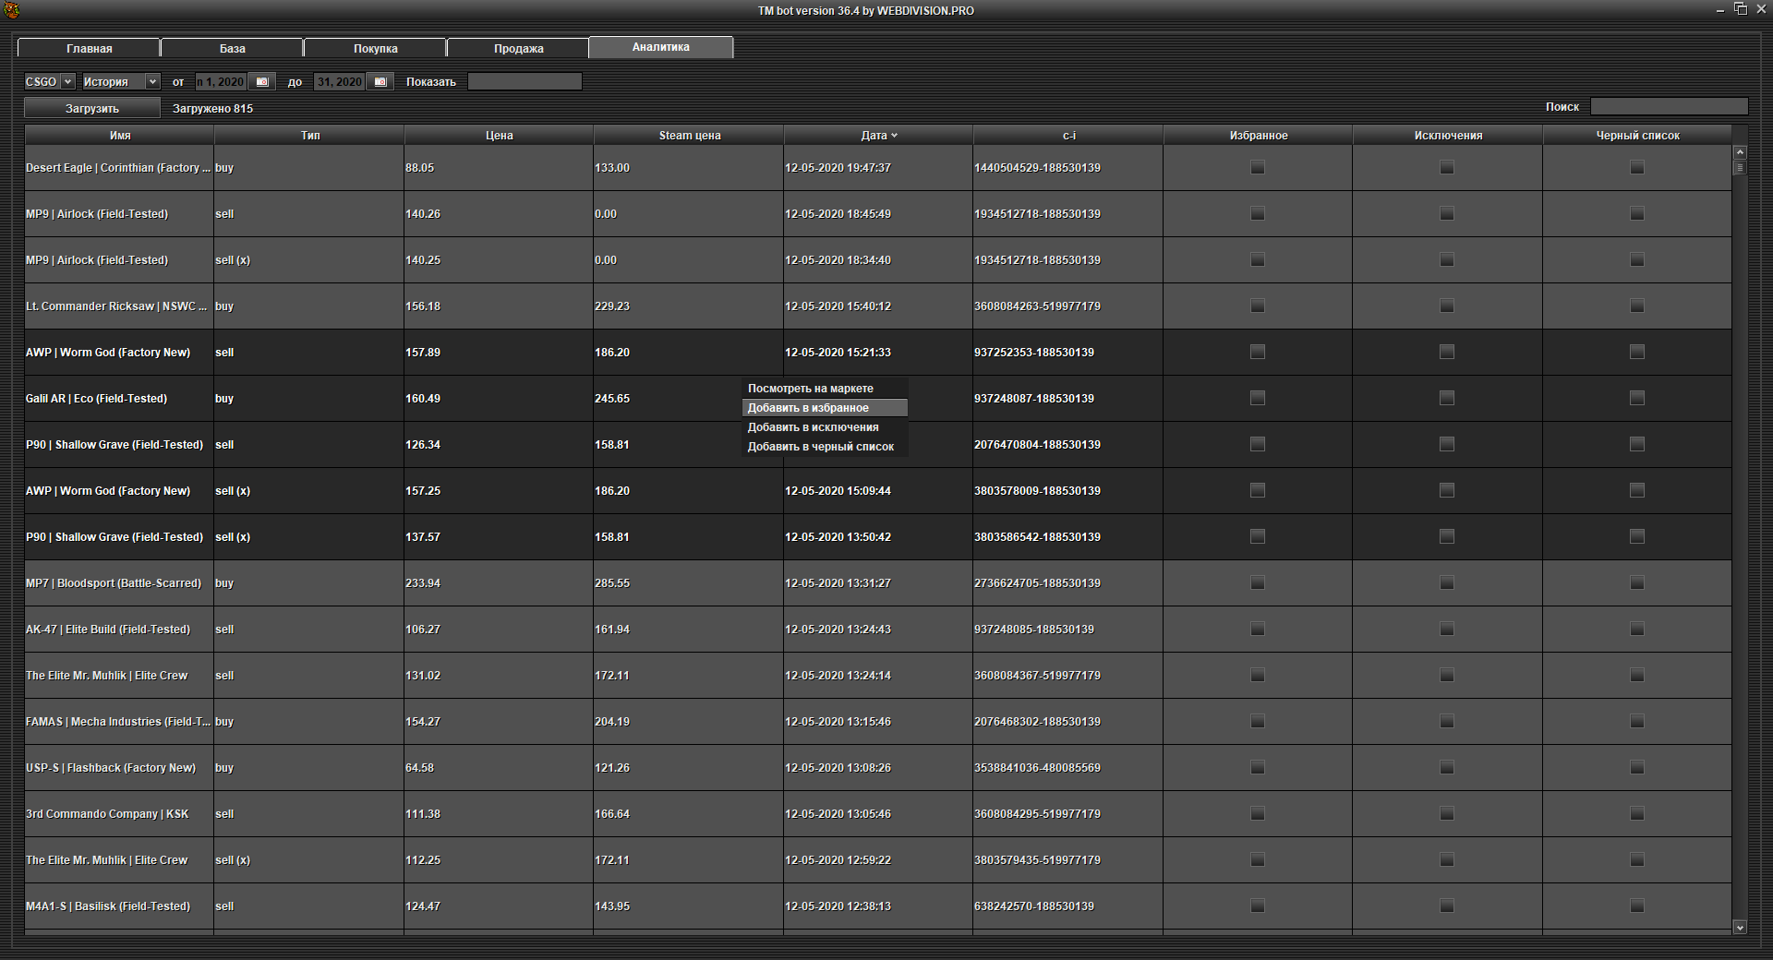Expand the CSGO game dropdown
Screen dimensions: 1773x960
(x=67, y=82)
